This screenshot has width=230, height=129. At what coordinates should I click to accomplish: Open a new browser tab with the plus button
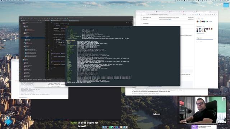[x=210, y=12]
